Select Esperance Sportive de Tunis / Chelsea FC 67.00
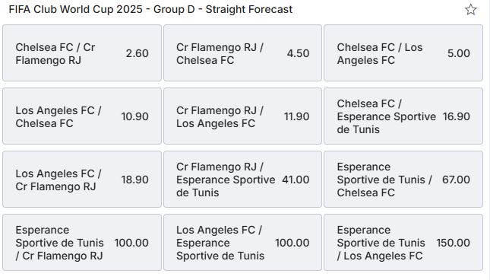The height and width of the screenshot is (280, 490). tap(403, 180)
